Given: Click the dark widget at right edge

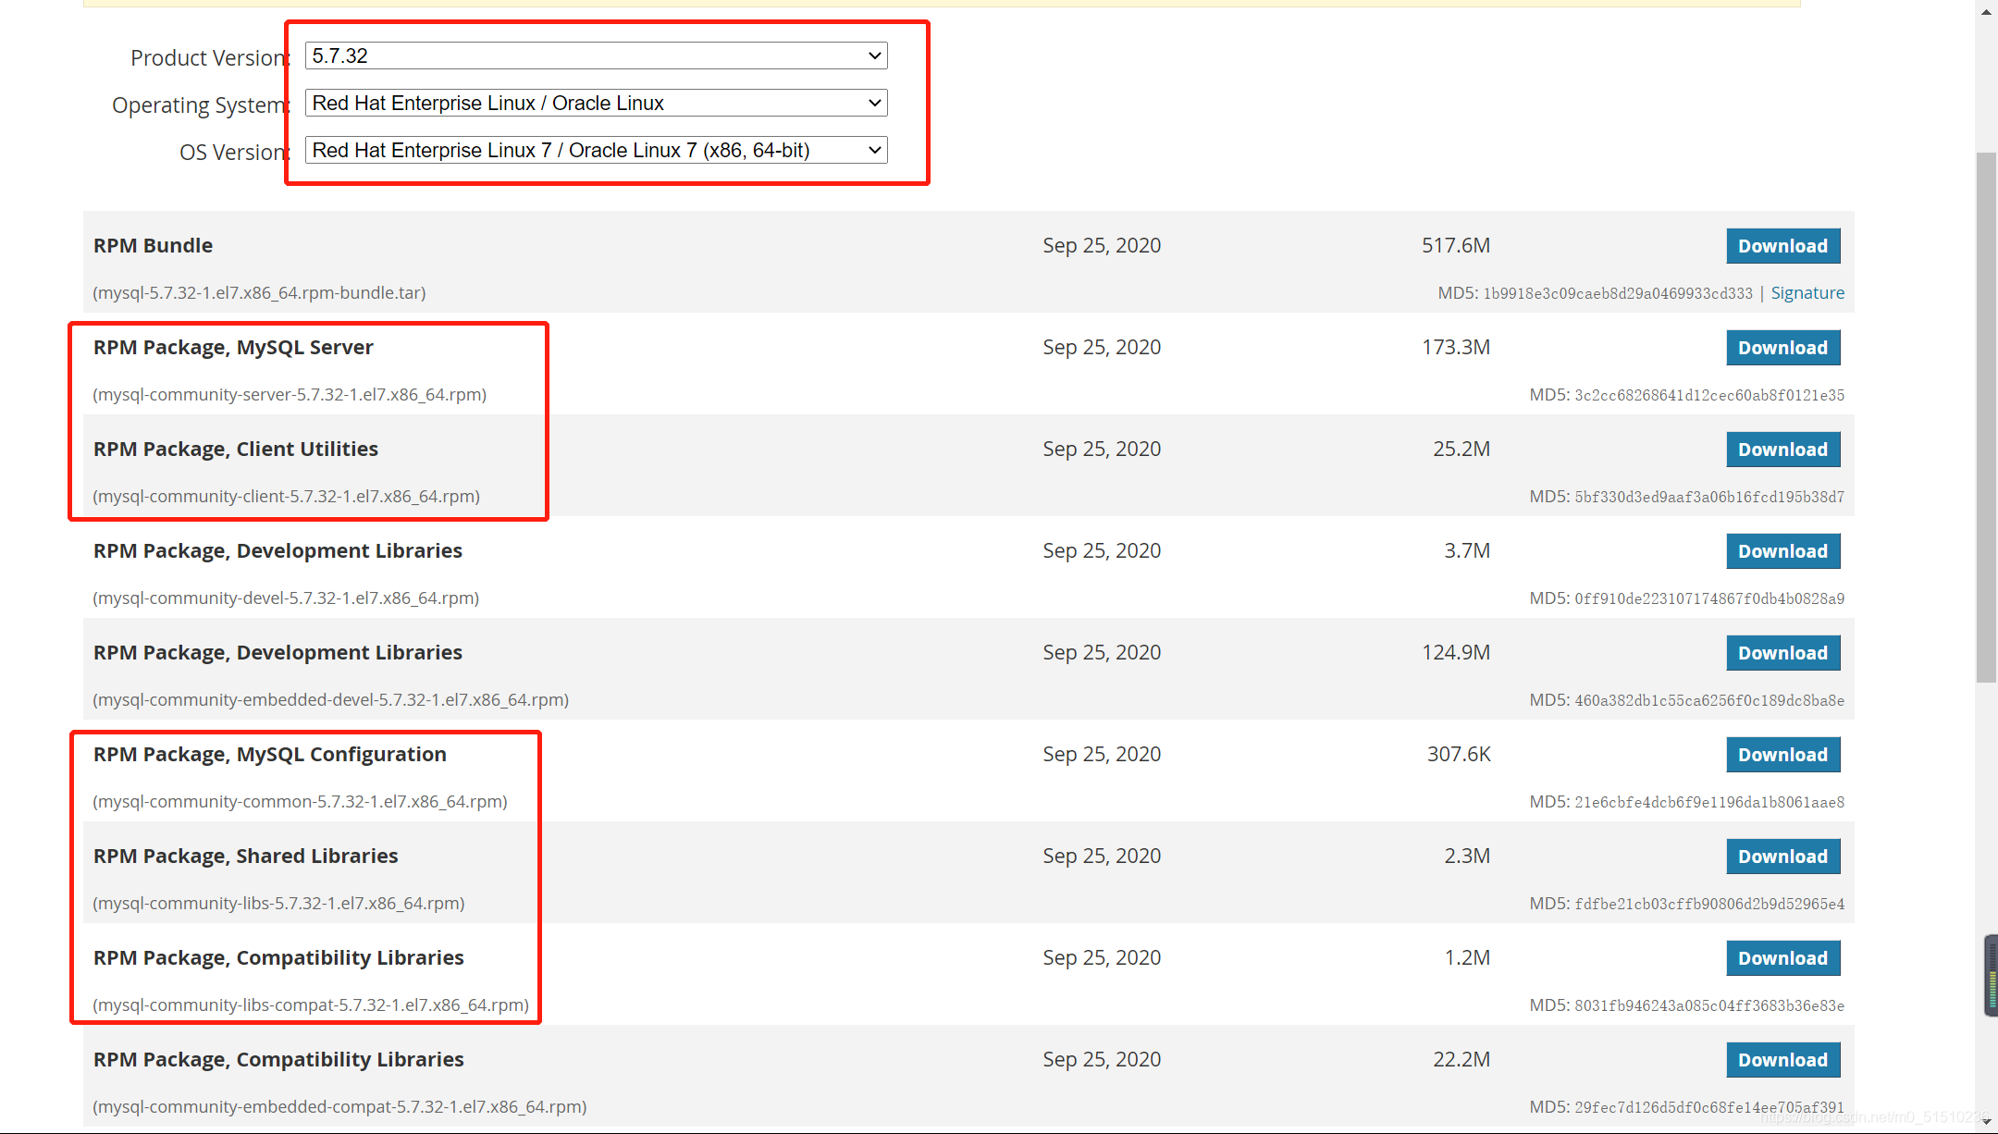Looking at the screenshot, I should coord(1992,976).
